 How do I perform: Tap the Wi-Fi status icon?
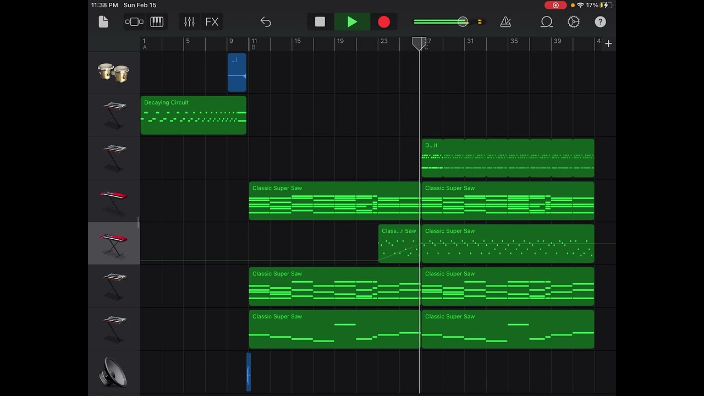click(x=580, y=5)
